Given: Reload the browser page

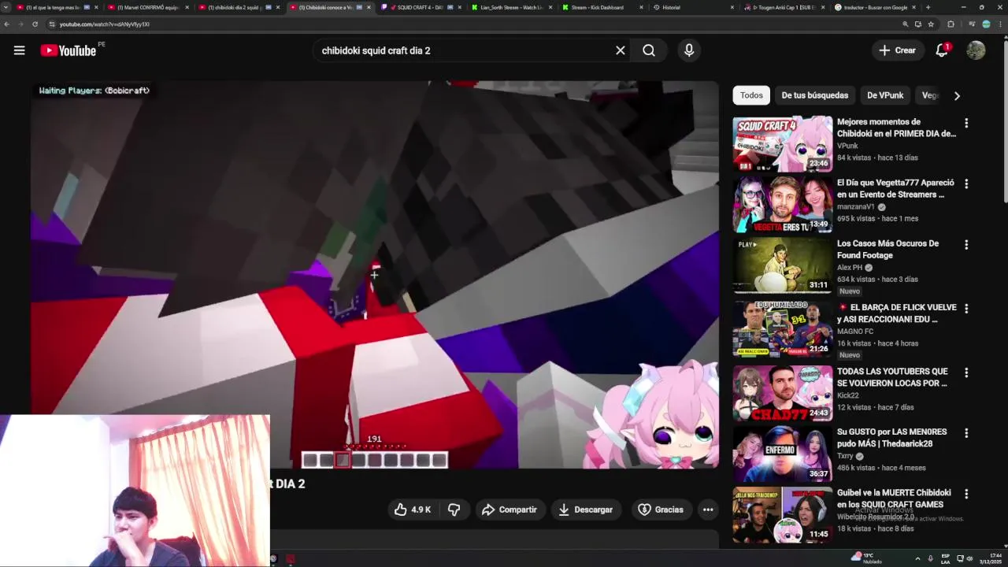Looking at the screenshot, I should [x=35, y=24].
